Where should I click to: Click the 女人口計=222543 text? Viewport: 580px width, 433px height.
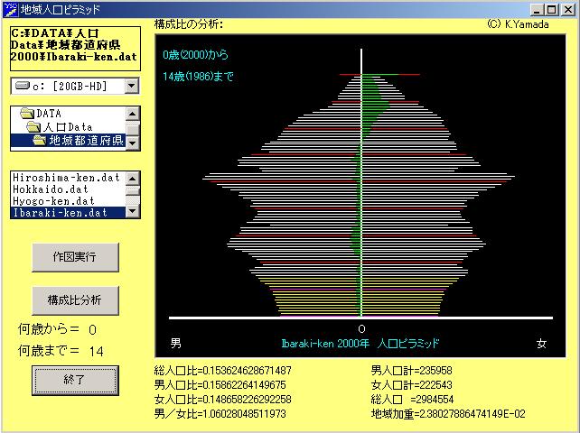[411, 385]
